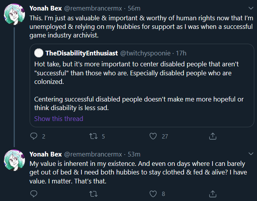257x201 pixels.
Task: Reply to the second tweet about inherent value
Action: [x=34, y=194]
